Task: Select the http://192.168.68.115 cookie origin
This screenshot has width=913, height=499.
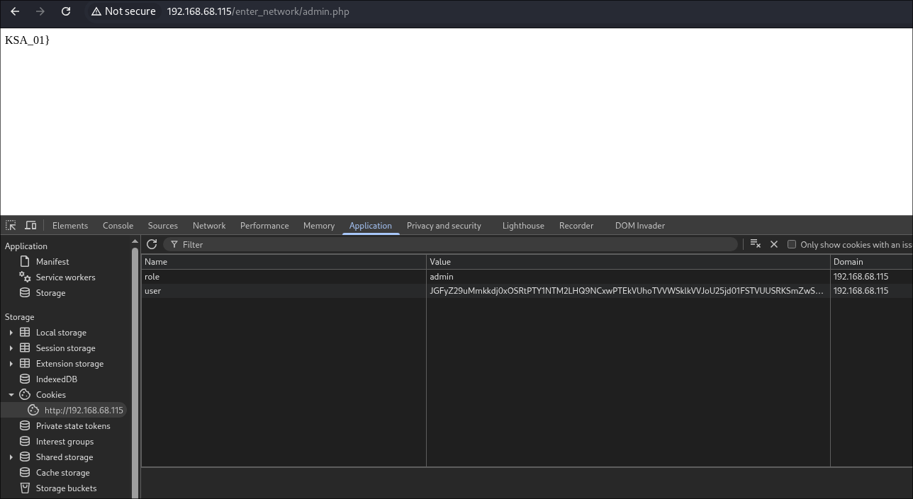Action: [x=83, y=411]
